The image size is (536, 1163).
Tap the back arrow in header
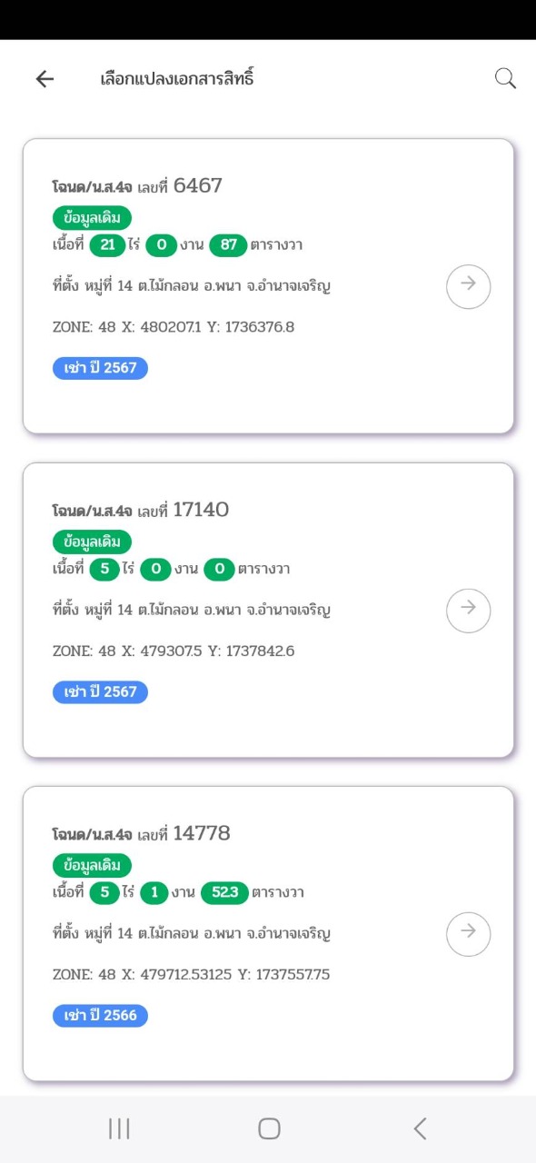[x=45, y=79]
